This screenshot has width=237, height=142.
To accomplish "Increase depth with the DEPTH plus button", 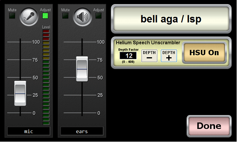I will tap(169, 56).
